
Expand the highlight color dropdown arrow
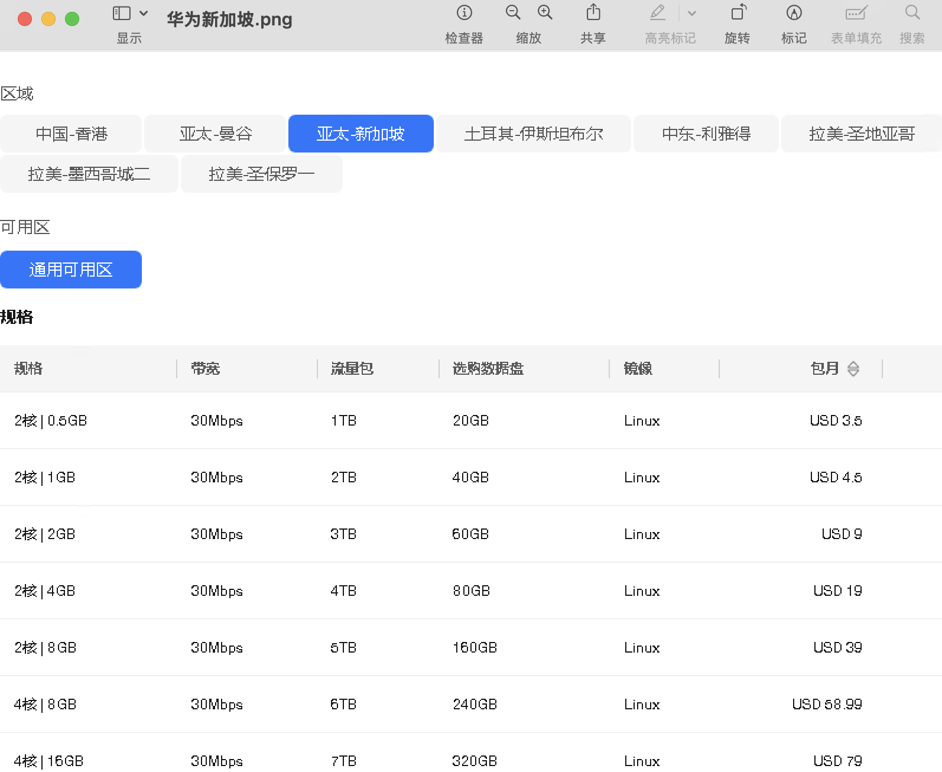[692, 13]
